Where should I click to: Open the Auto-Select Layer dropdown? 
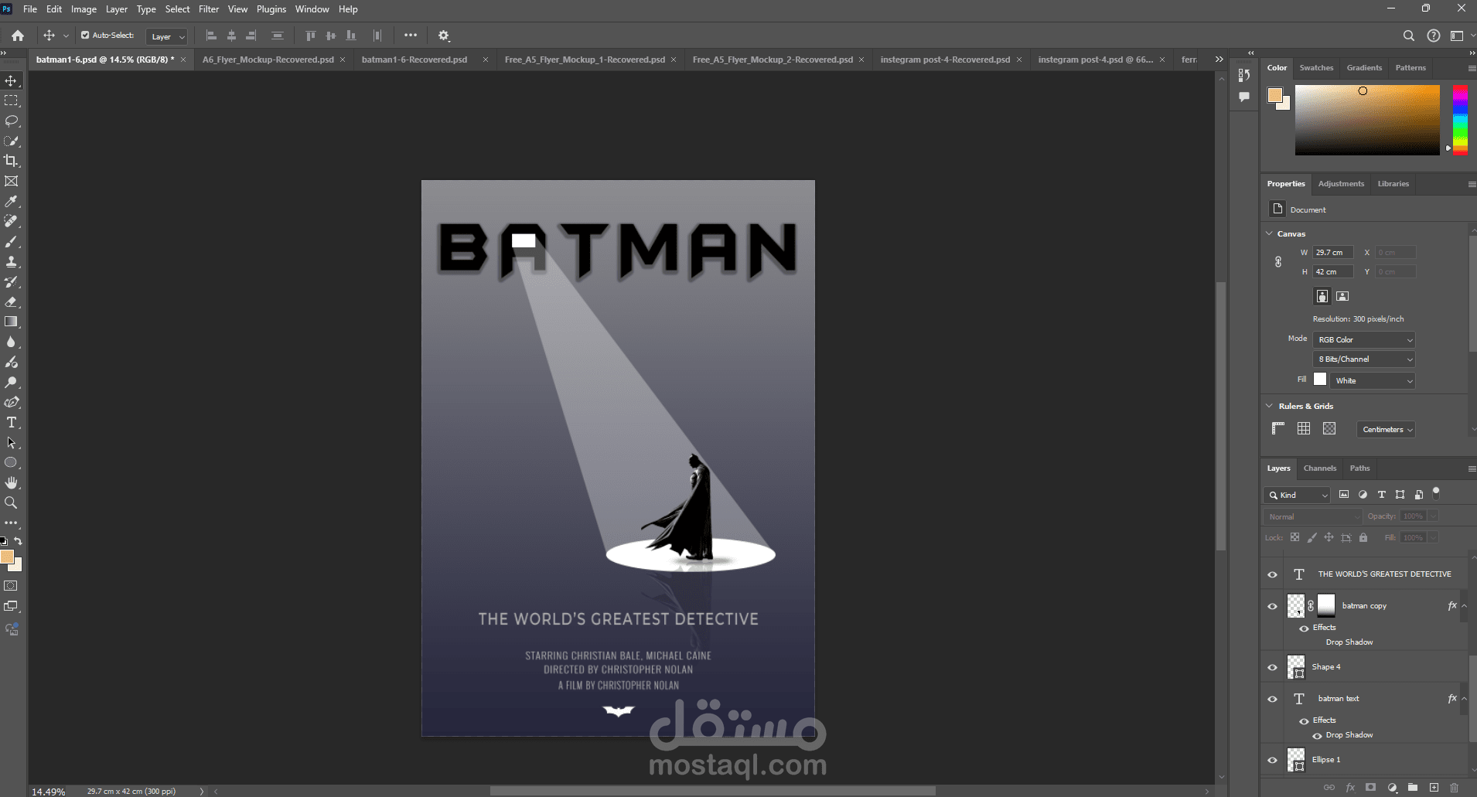167,36
